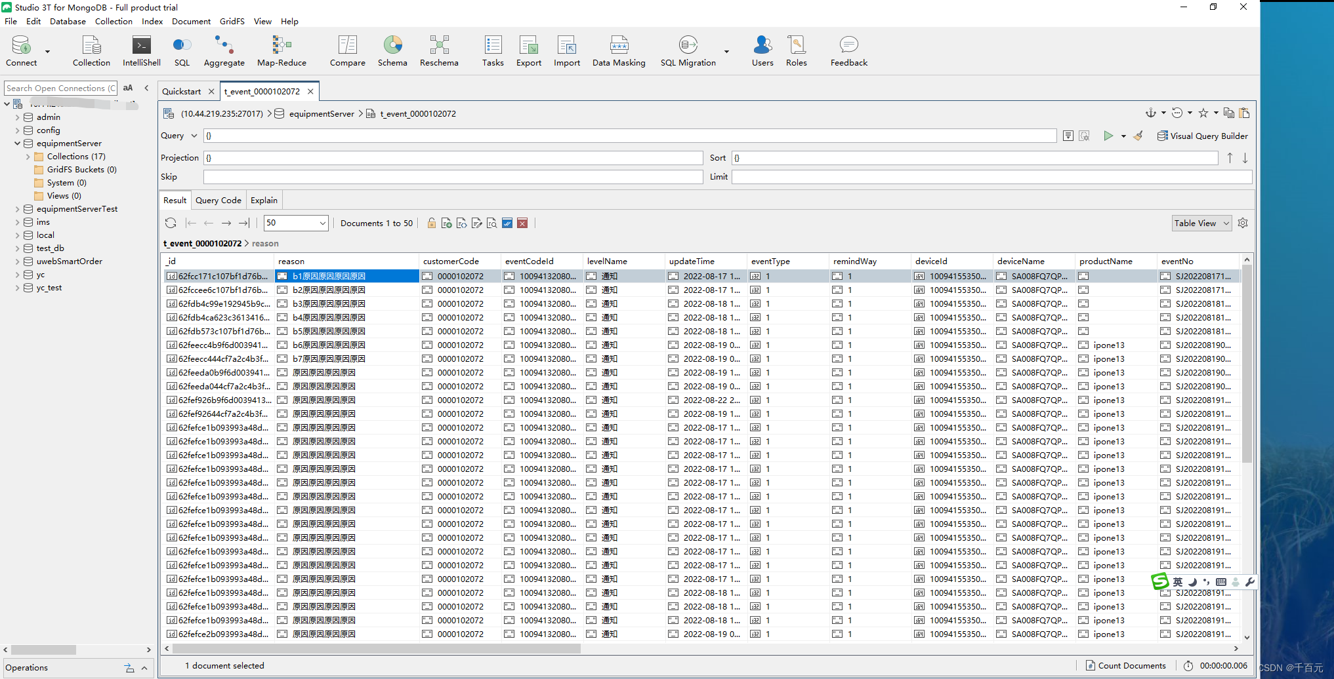
Task: Toggle case-sensitive search aA button
Action: click(x=128, y=88)
